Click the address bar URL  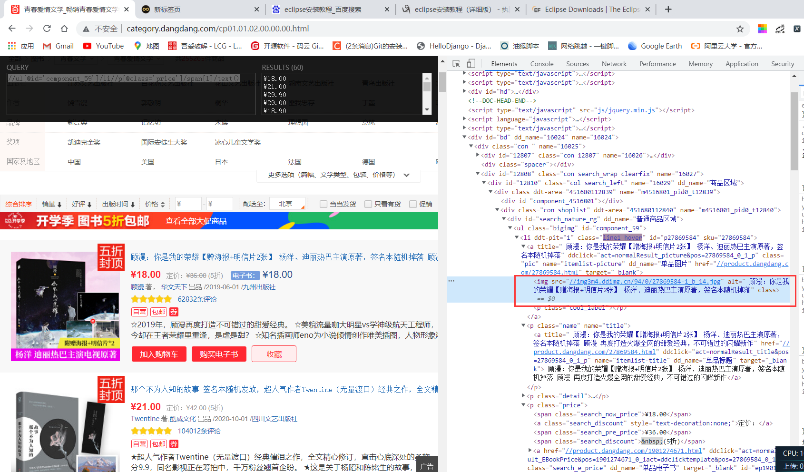(x=218, y=29)
